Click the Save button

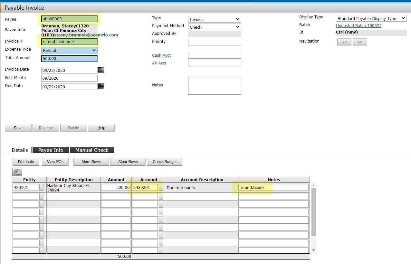coord(18,128)
